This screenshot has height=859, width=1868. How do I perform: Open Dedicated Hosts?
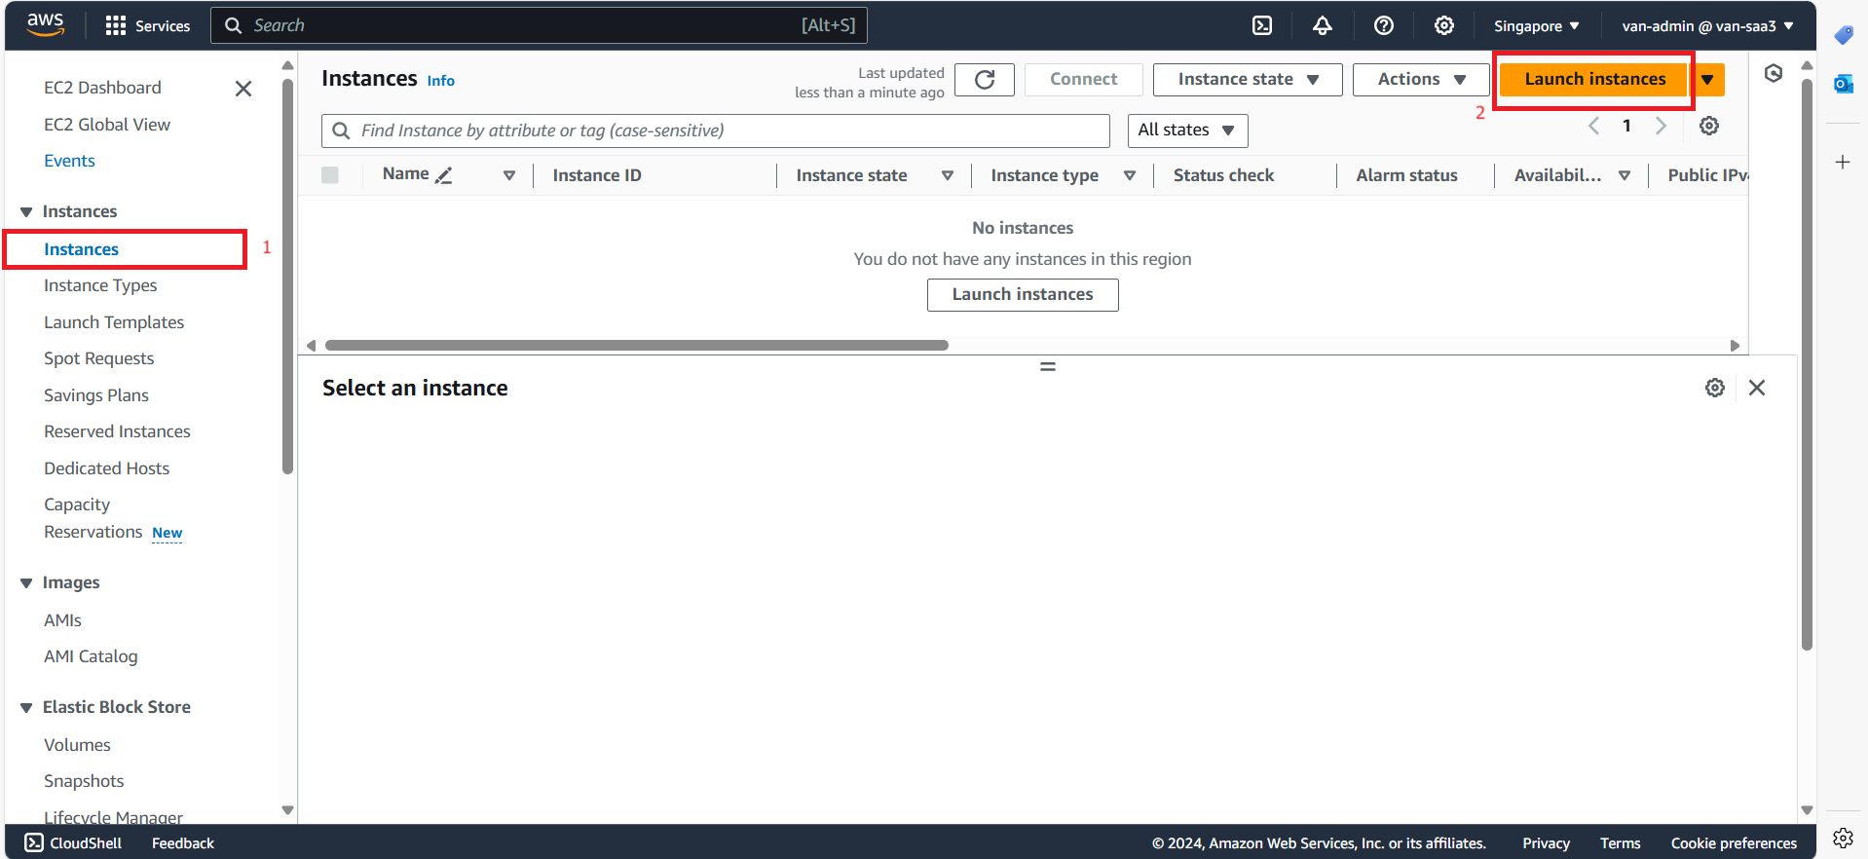pyautogui.click(x=106, y=468)
